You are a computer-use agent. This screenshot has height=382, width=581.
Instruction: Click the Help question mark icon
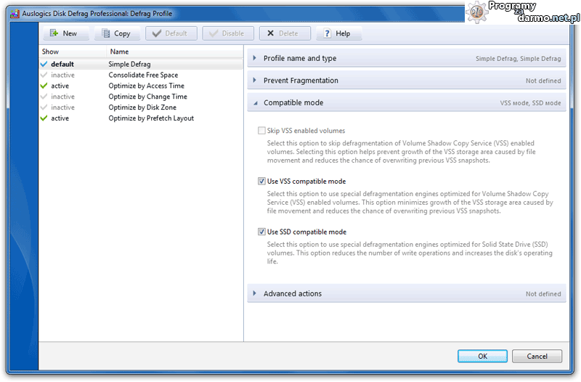pos(328,33)
